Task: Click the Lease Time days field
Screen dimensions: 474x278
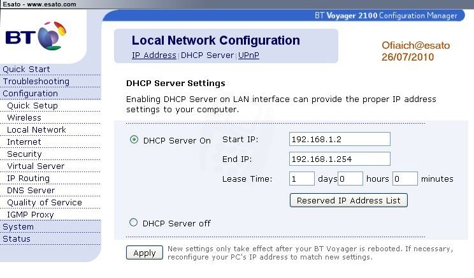Action: [302, 179]
